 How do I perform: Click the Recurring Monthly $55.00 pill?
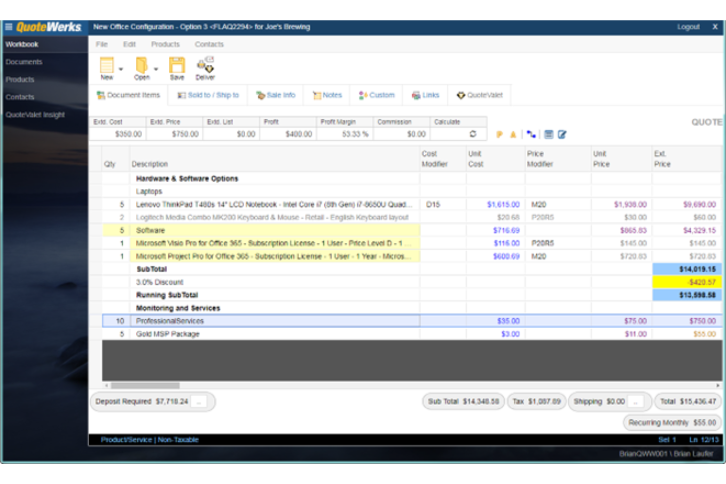(673, 423)
